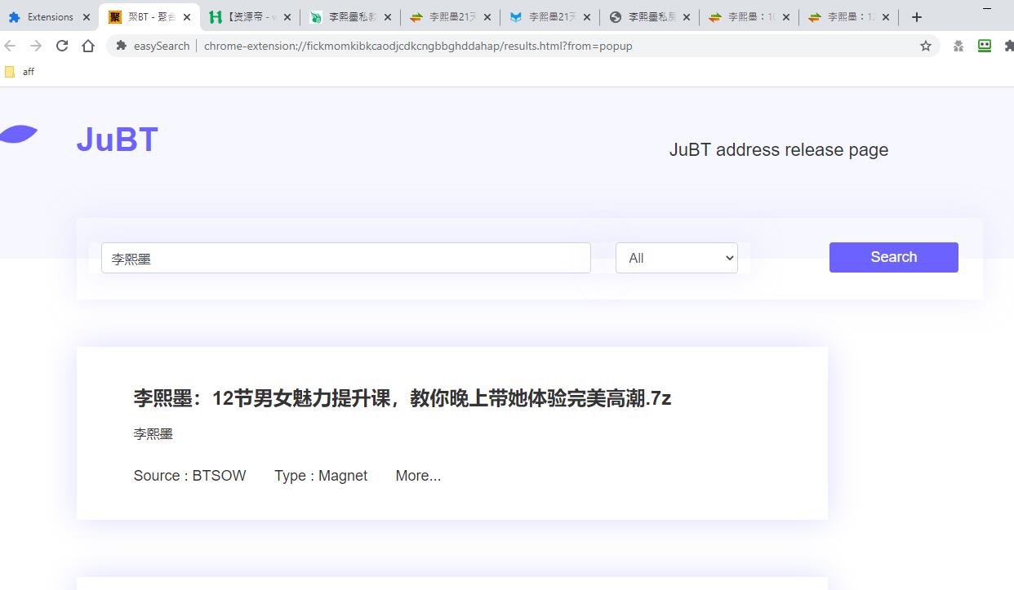1014x590 pixels.
Task: Expand the All category dropdown
Action: tap(676, 258)
